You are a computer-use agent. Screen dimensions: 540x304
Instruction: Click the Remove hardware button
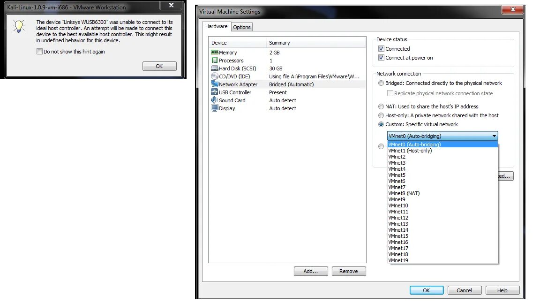[349, 271]
